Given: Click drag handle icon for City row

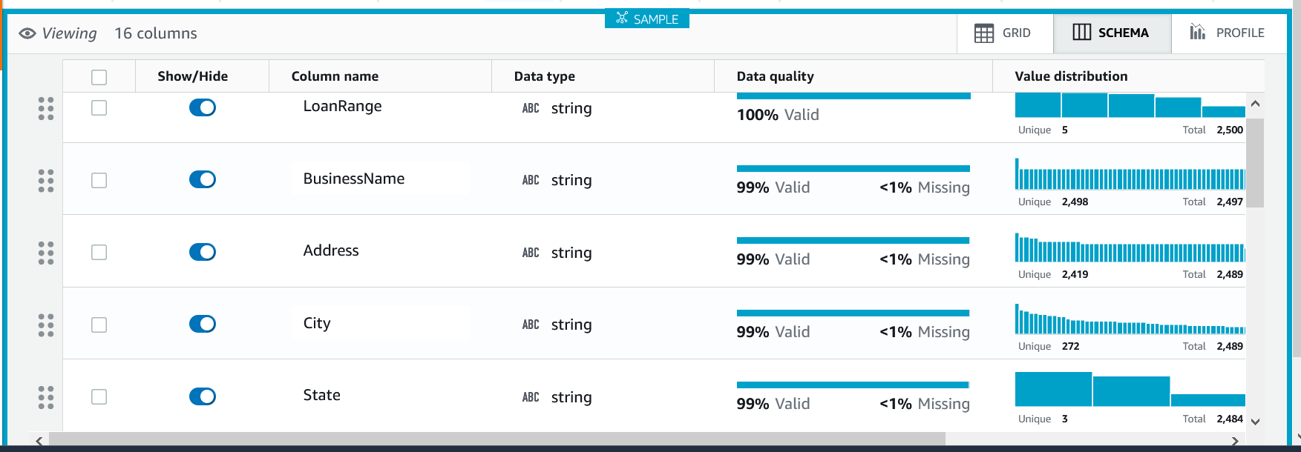Looking at the screenshot, I should click(x=46, y=325).
